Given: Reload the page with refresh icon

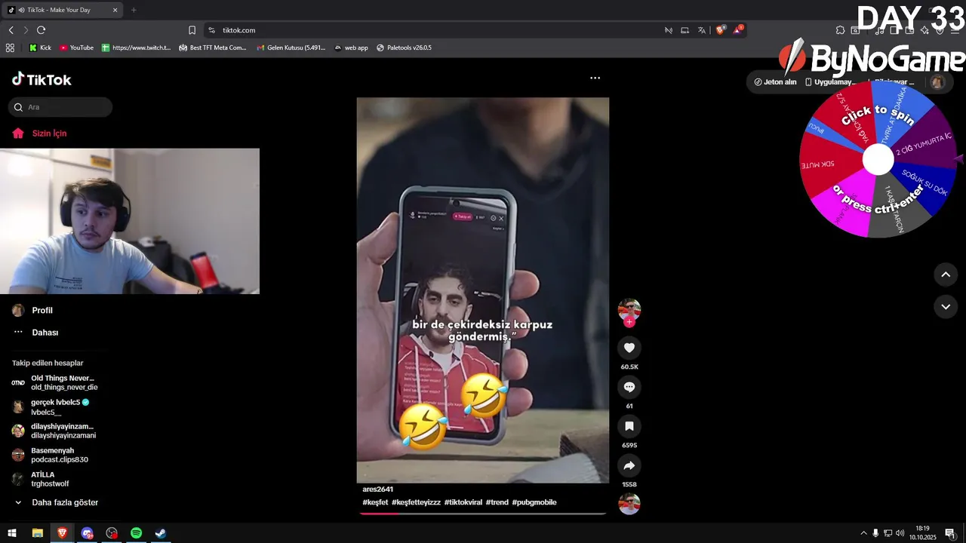Looking at the screenshot, I should click(x=41, y=30).
